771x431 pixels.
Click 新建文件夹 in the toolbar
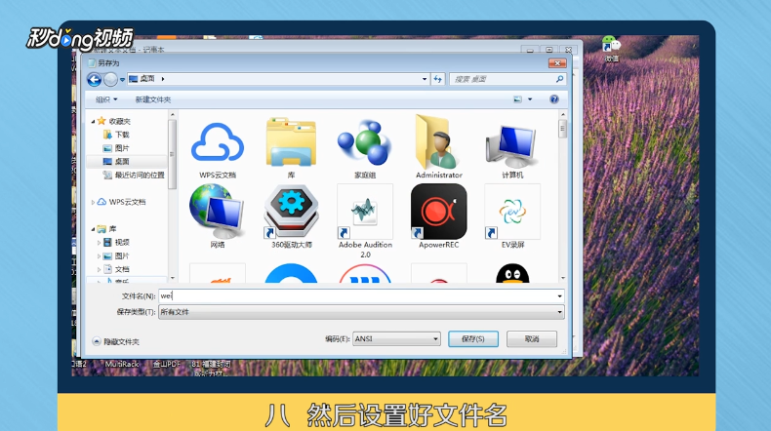click(153, 99)
